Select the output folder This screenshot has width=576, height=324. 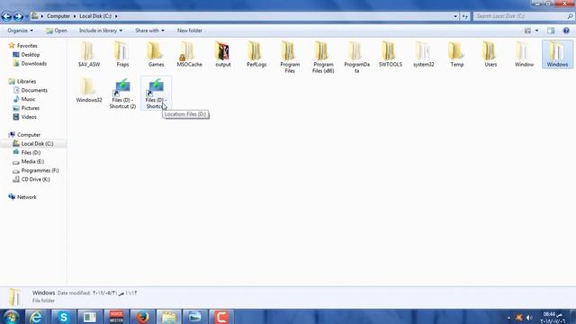[222, 54]
